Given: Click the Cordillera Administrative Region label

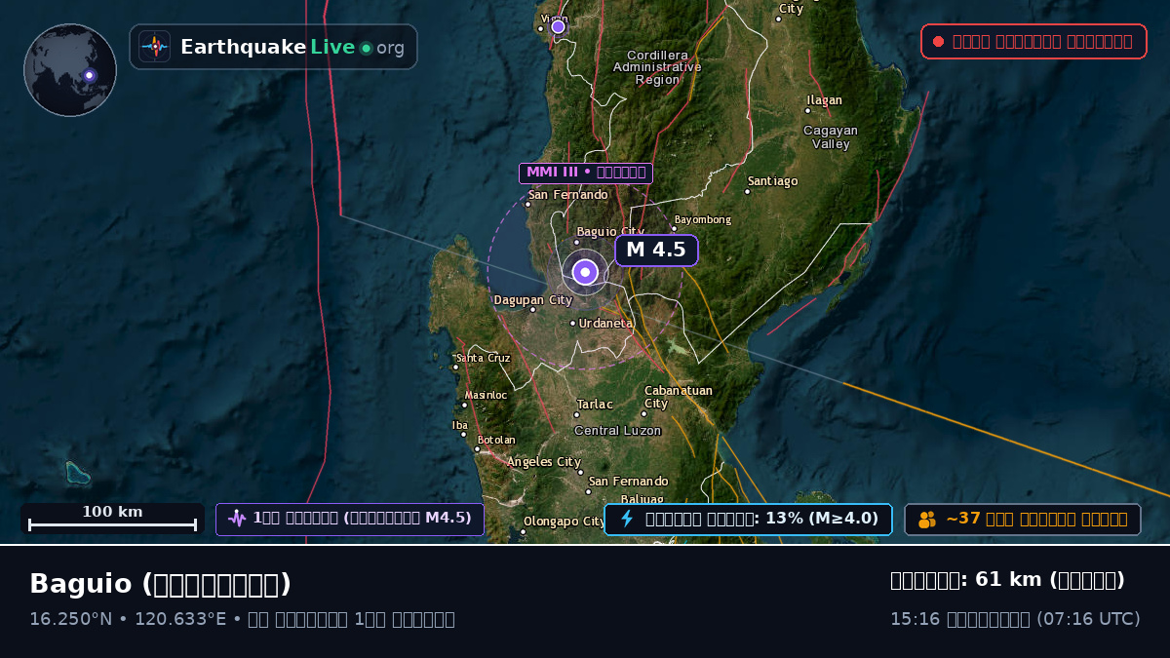Looking at the screenshot, I should pyautogui.click(x=657, y=67).
